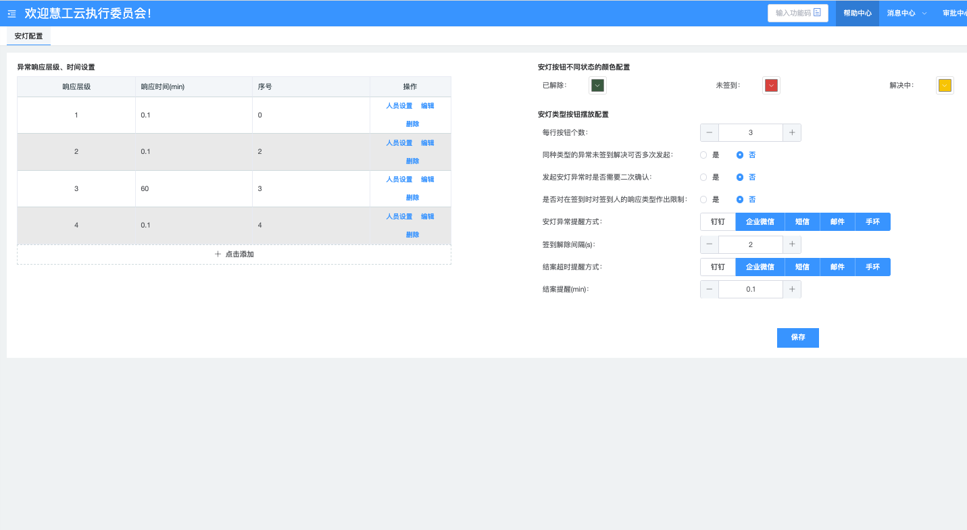Open 人员设置 for response level 4
The height and width of the screenshot is (530, 967).
tap(399, 217)
